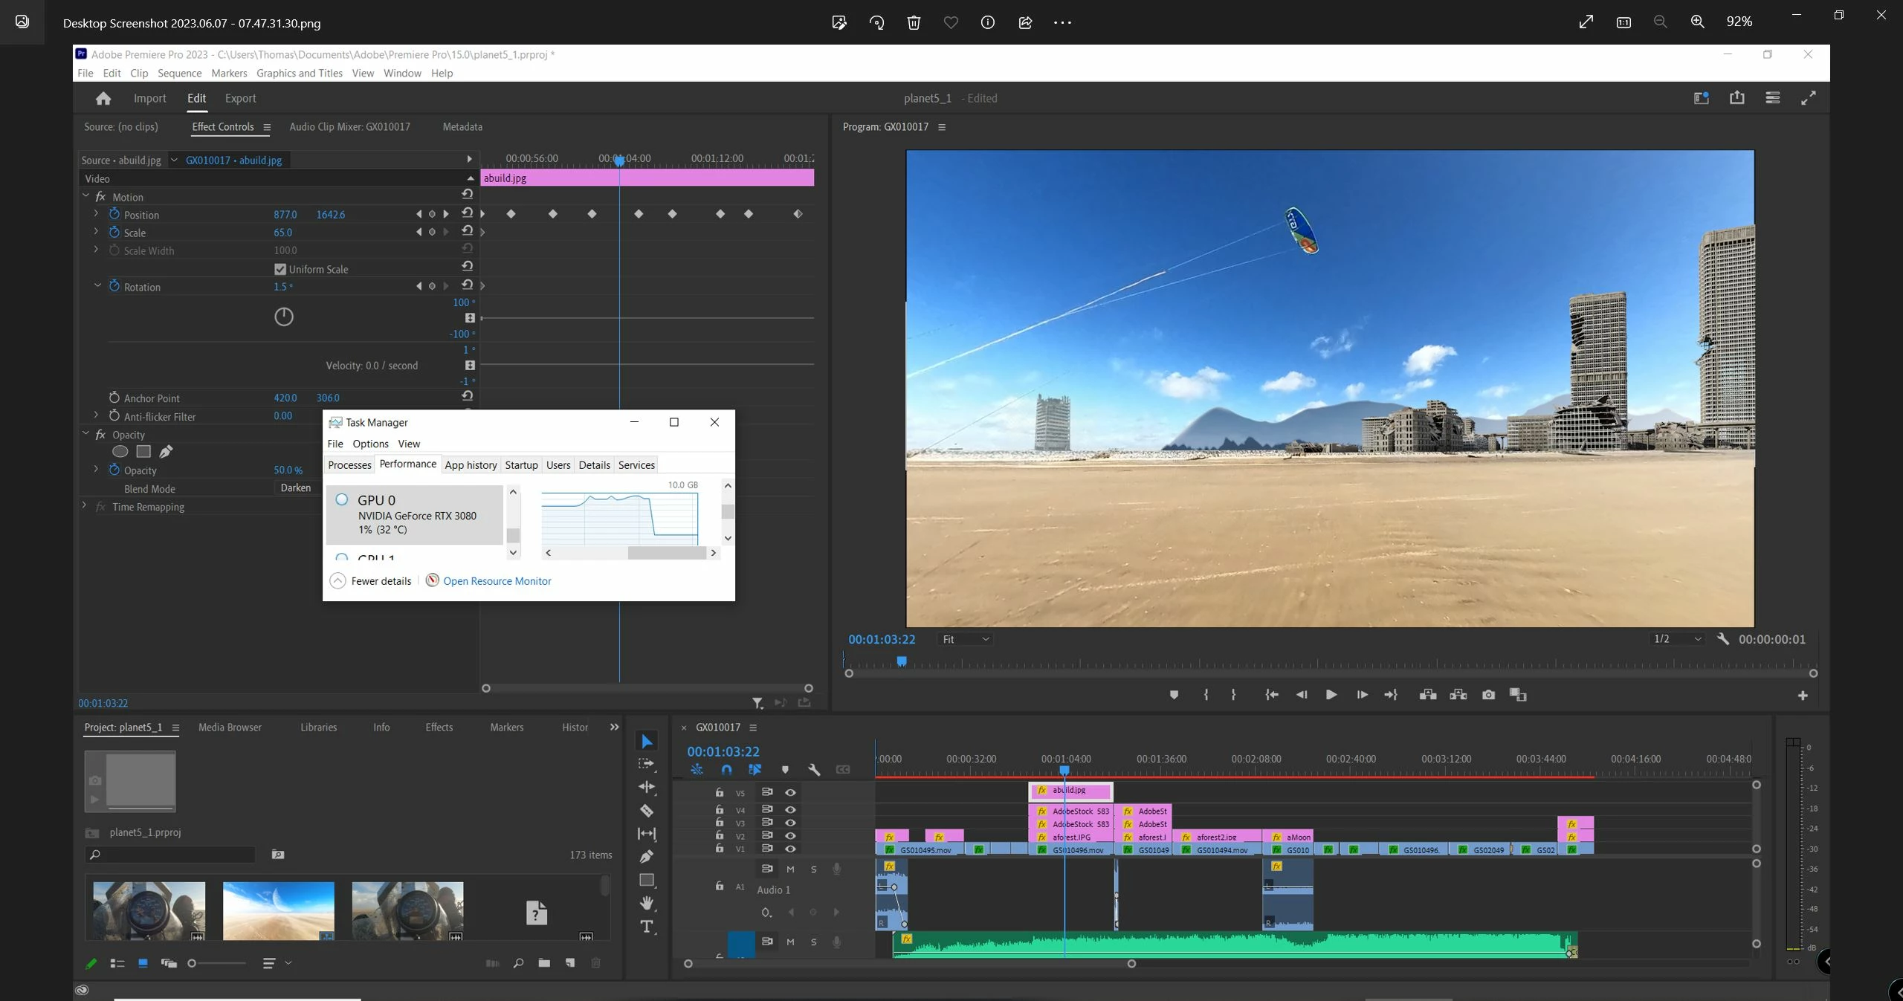This screenshot has height=1001, width=1903.
Task: Select the Track Select Forward tool
Action: 647,764
